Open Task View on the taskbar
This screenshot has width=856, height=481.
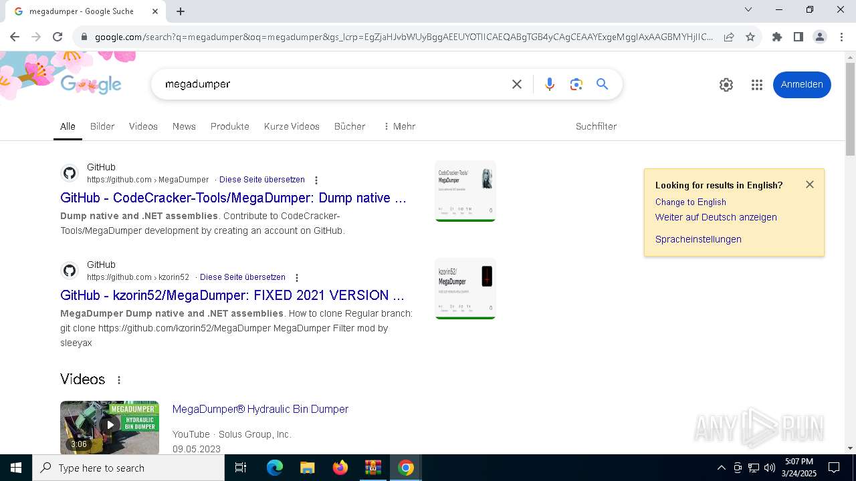click(241, 468)
